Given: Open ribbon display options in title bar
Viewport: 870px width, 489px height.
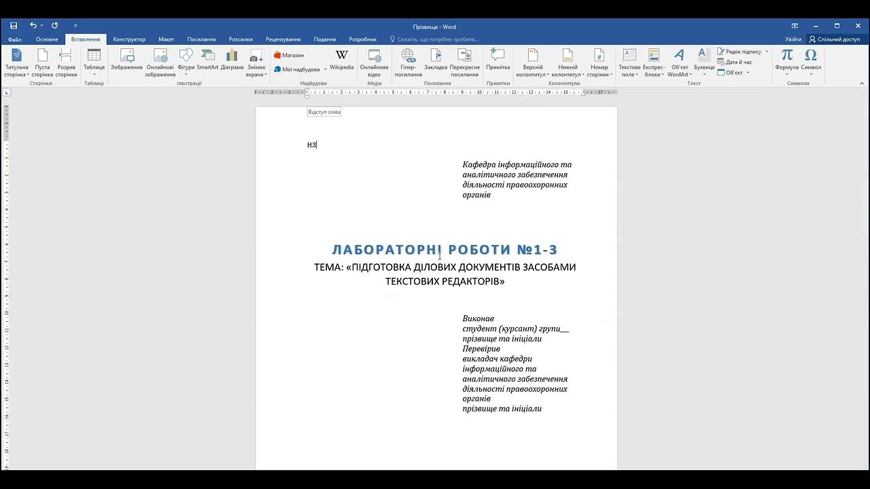Looking at the screenshot, I should coord(795,26).
